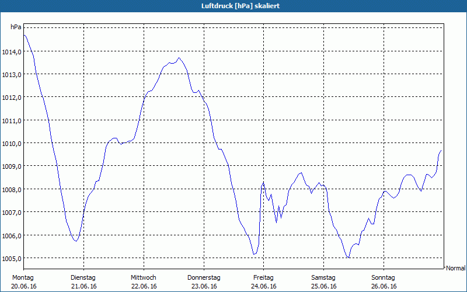Select the 1006,0 axis value

point(12,236)
